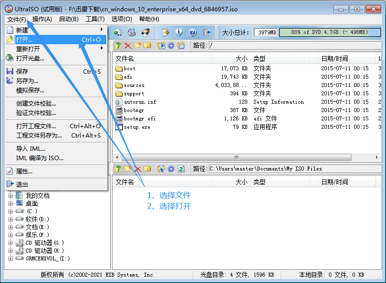The height and width of the screenshot is (283, 386).
Task: Expand the 我的文档 tree node
Action: [x=10, y=196]
